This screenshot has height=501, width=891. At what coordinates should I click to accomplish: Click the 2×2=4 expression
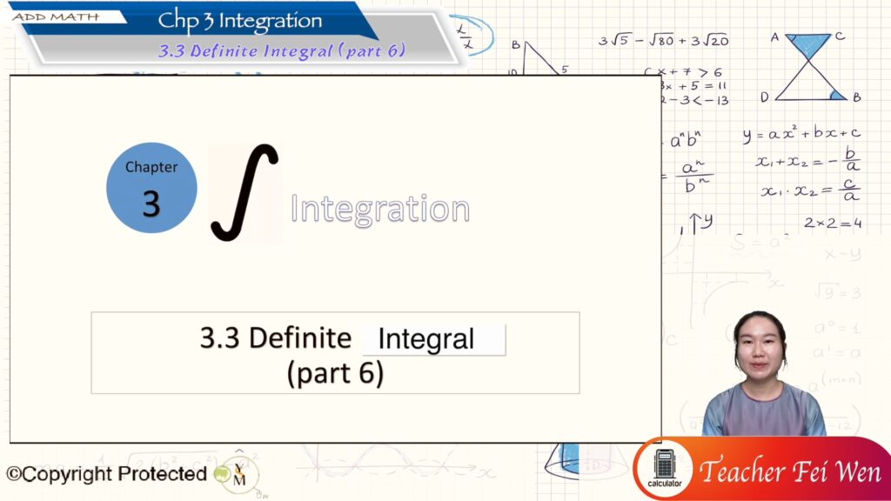832,224
